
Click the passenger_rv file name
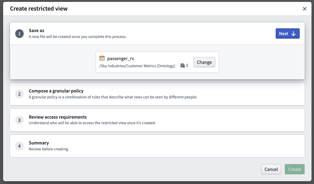pos(121,59)
